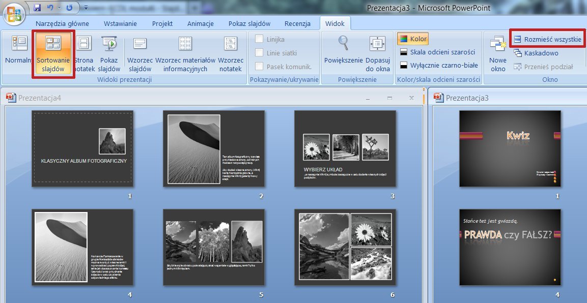The height and width of the screenshot is (303, 587).
Task: Select the Kolor color mode
Action: (x=413, y=39)
